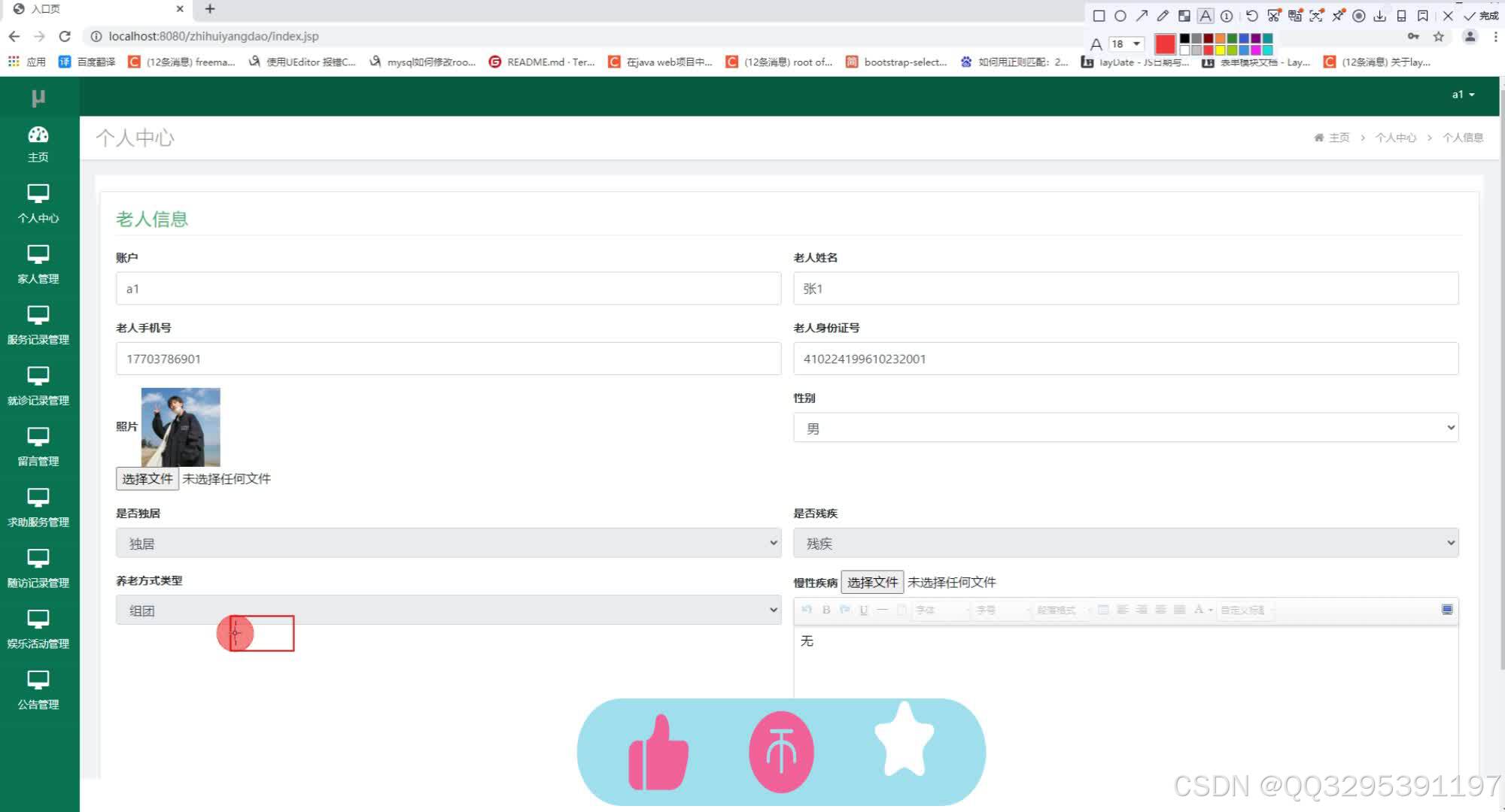Open 随访记录管理 in the sidebar
The height and width of the screenshot is (812, 1505).
pos(38,569)
